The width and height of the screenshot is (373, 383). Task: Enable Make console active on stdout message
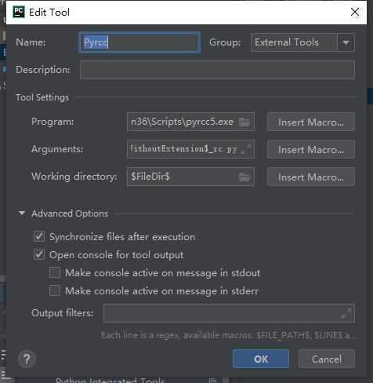(55, 272)
